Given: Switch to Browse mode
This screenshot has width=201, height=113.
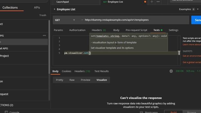Looking at the screenshot, I should coord(192,112).
